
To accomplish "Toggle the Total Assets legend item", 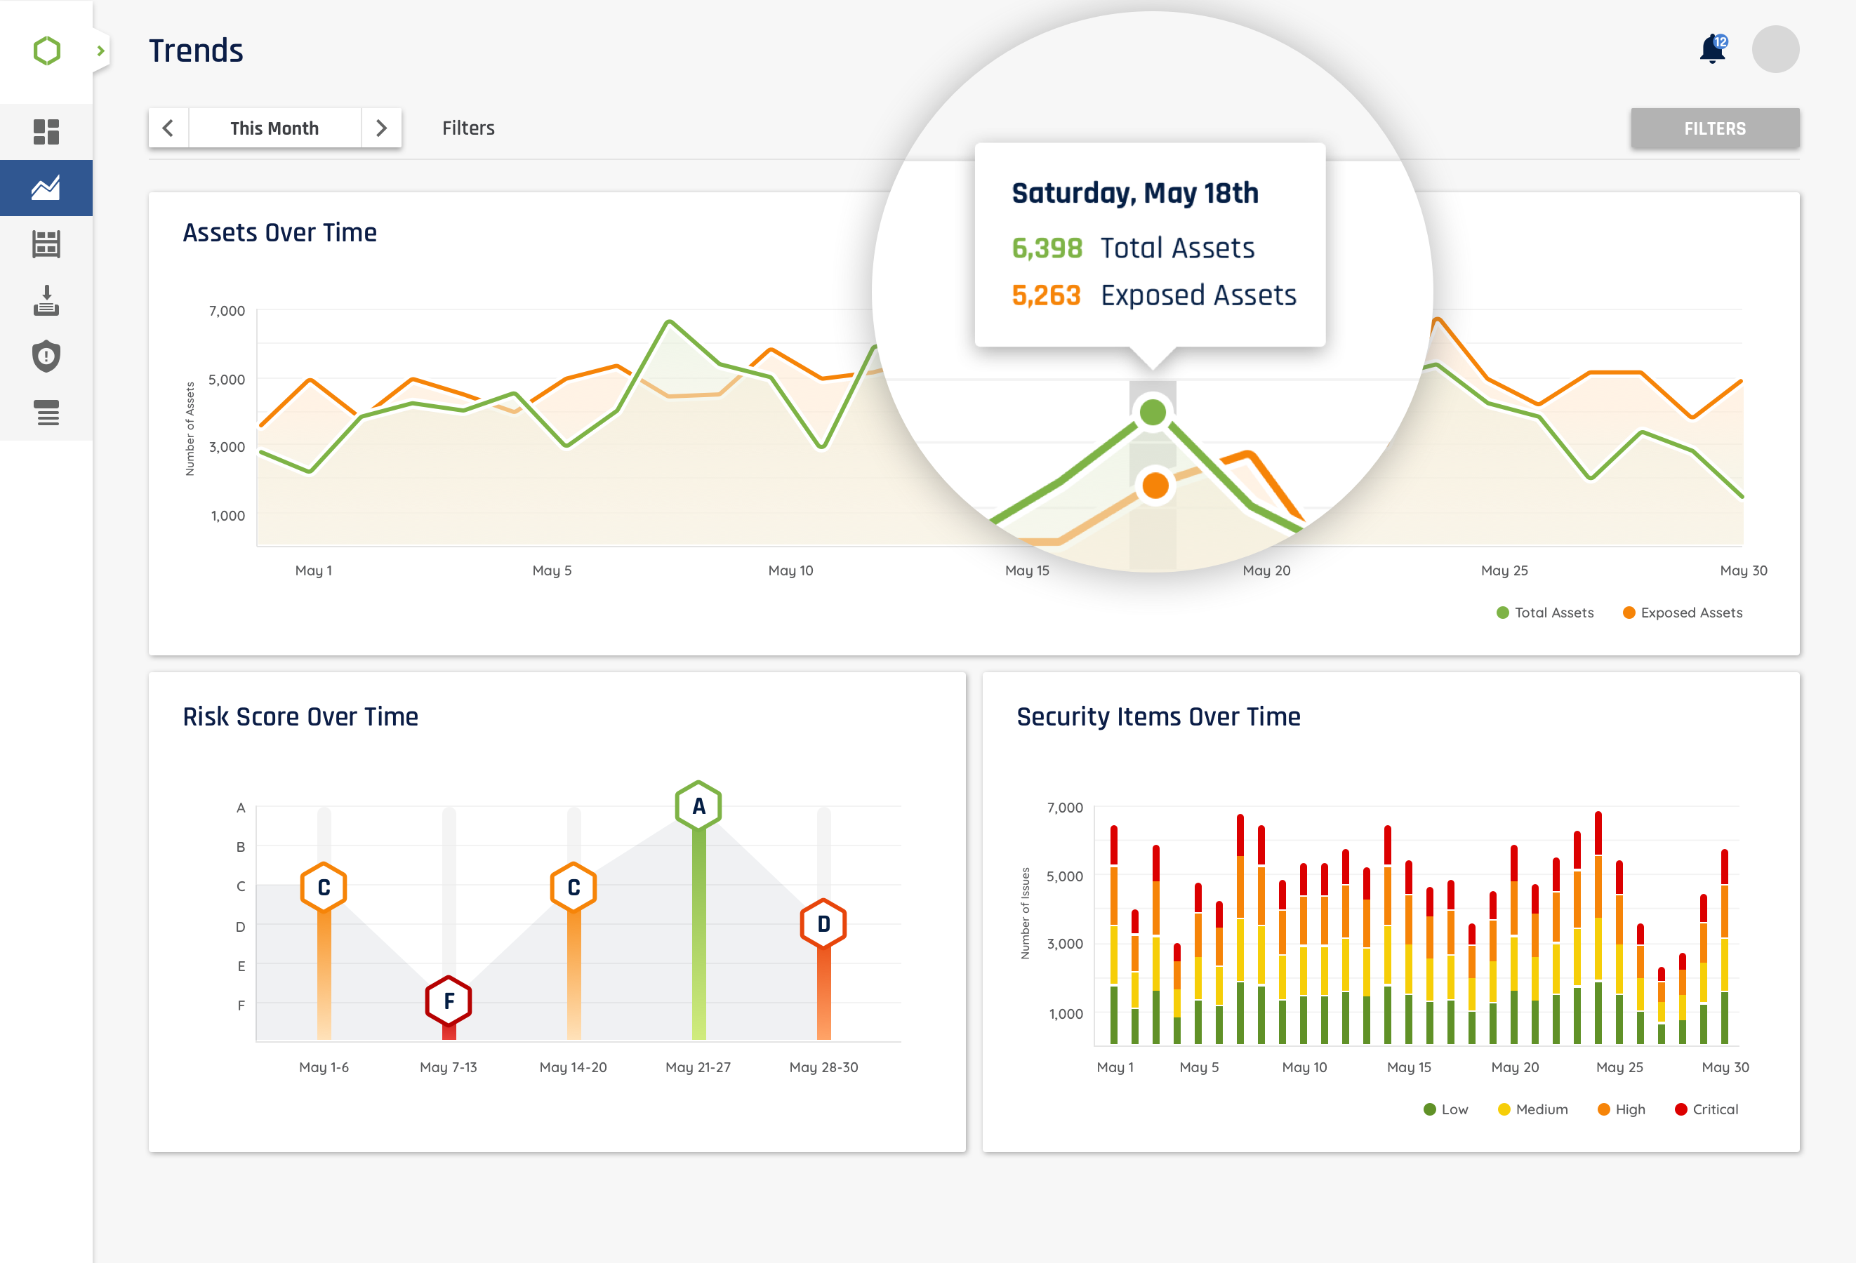I will [1544, 613].
